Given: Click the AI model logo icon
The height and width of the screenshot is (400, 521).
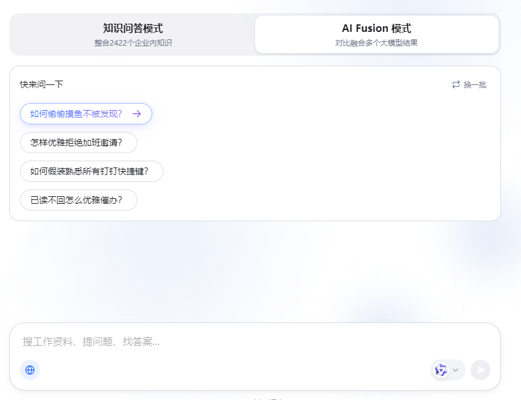Looking at the screenshot, I should pos(441,370).
